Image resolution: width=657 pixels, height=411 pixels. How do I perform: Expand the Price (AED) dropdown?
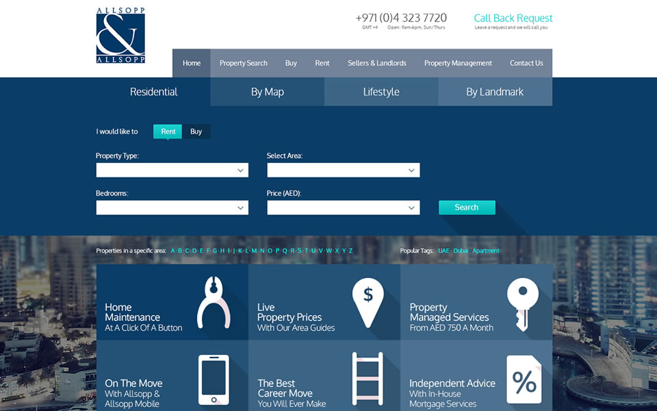[x=343, y=208]
